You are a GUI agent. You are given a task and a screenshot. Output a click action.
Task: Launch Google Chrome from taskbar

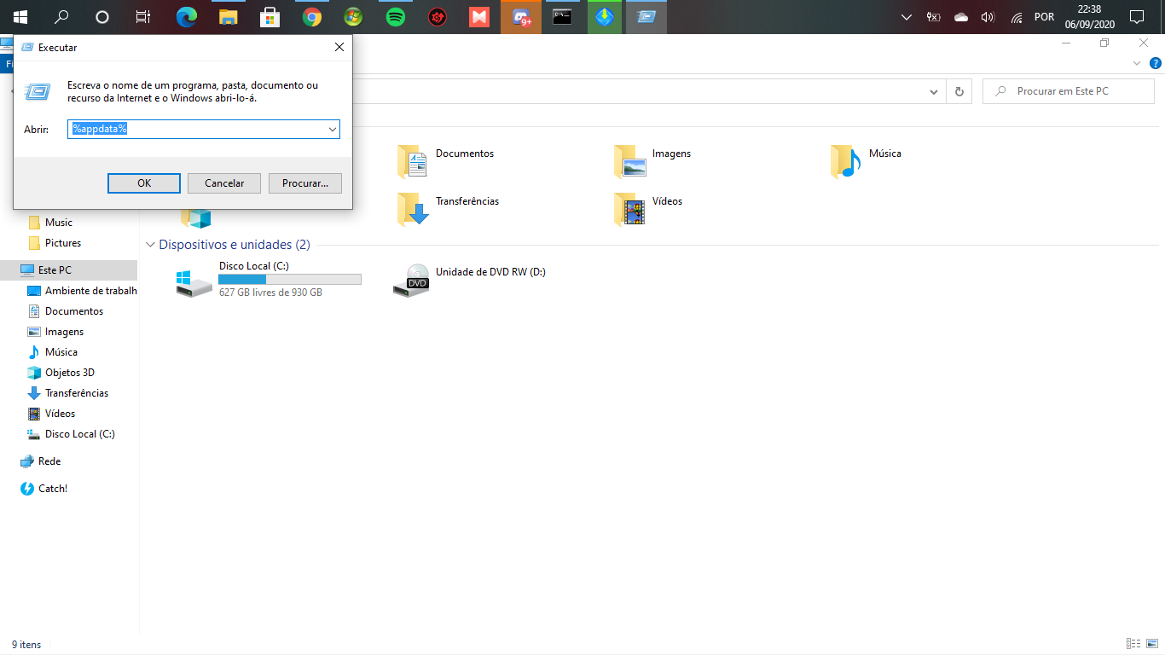pyautogui.click(x=312, y=16)
